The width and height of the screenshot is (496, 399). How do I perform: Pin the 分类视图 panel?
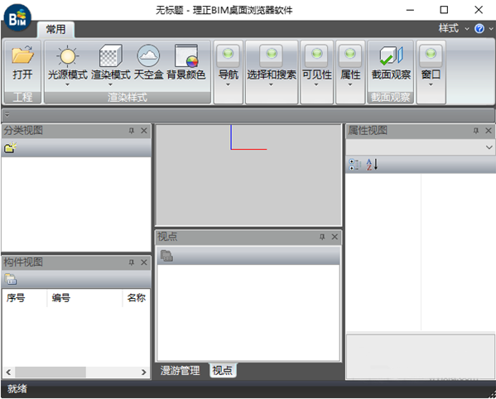coord(132,131)
